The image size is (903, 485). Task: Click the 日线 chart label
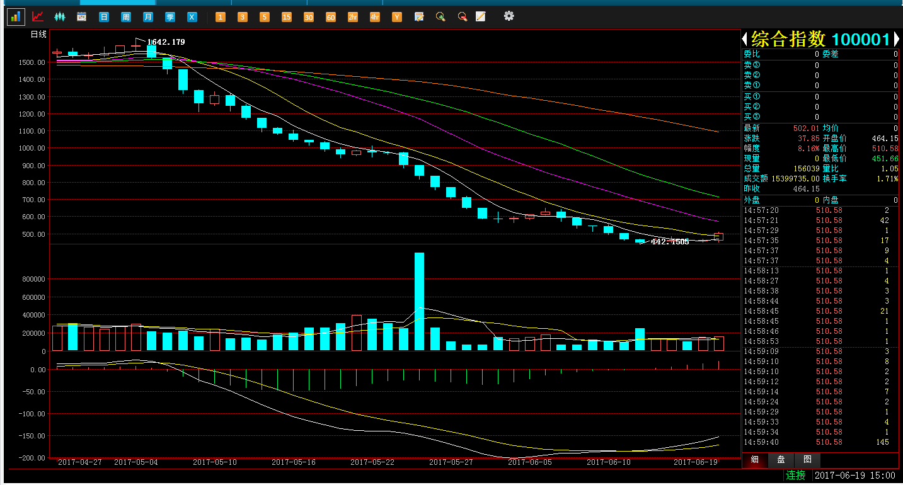[39, 35]
